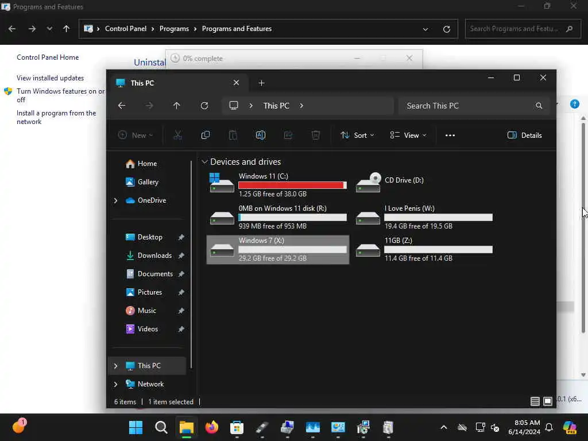The image size is (588, 441).
Task: Refresh Programs and Features window
Action: (446, 29)
